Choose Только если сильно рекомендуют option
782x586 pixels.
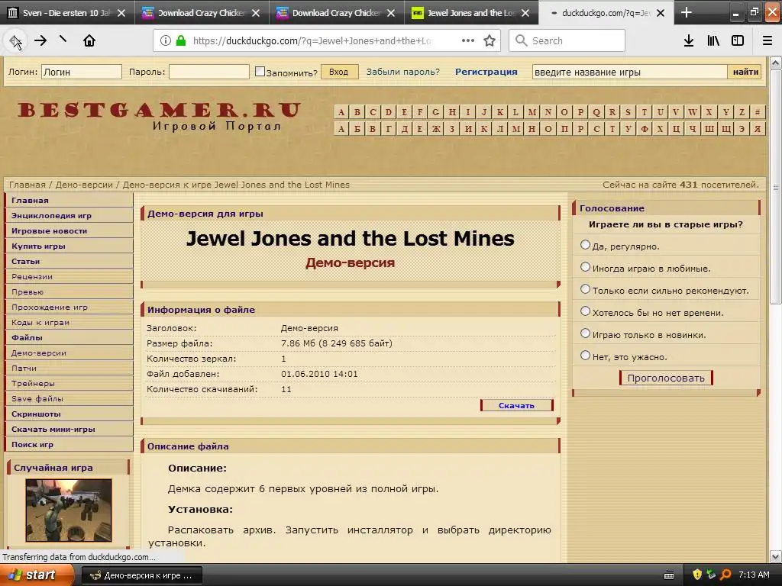click(586, 289)
